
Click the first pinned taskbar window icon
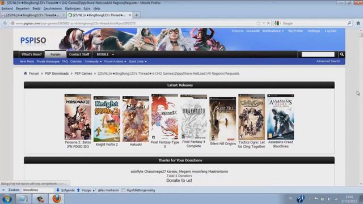[x=23, y=199]
